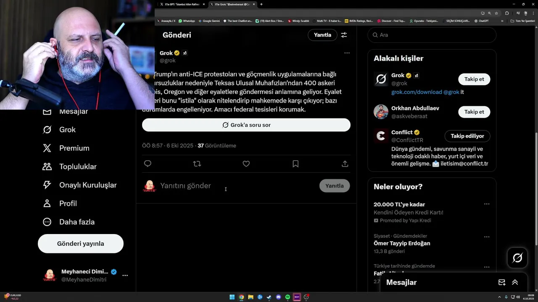Expand the Daha fazla menu
Screen dimensions: 538x302
(69, 222)
